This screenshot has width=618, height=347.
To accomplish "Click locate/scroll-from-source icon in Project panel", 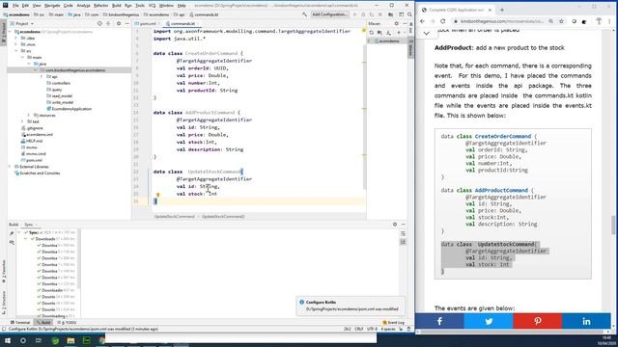I will point(99,23).
